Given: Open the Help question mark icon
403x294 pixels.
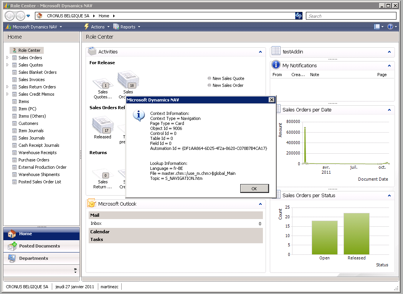Looking at the screenshot, I should coord(390,27).
